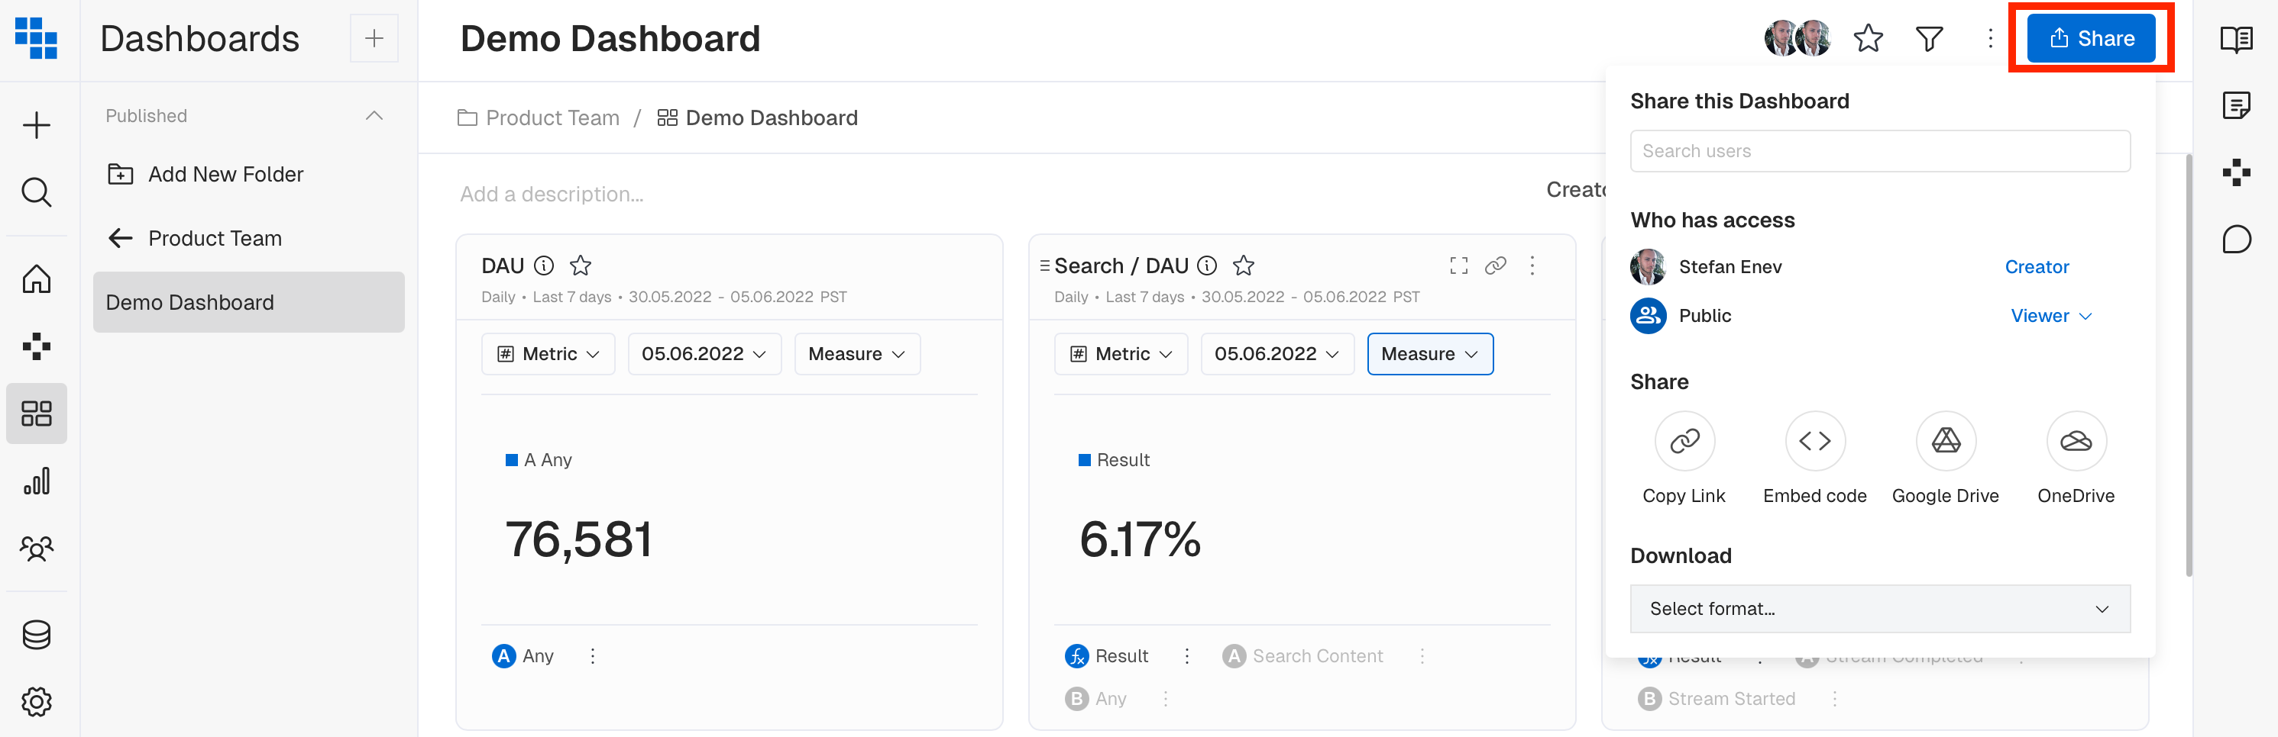Click the blue A Any legend swatch
Image resolution: width=2278 pixels, height=737 pixels.
[x=511, y=459]
